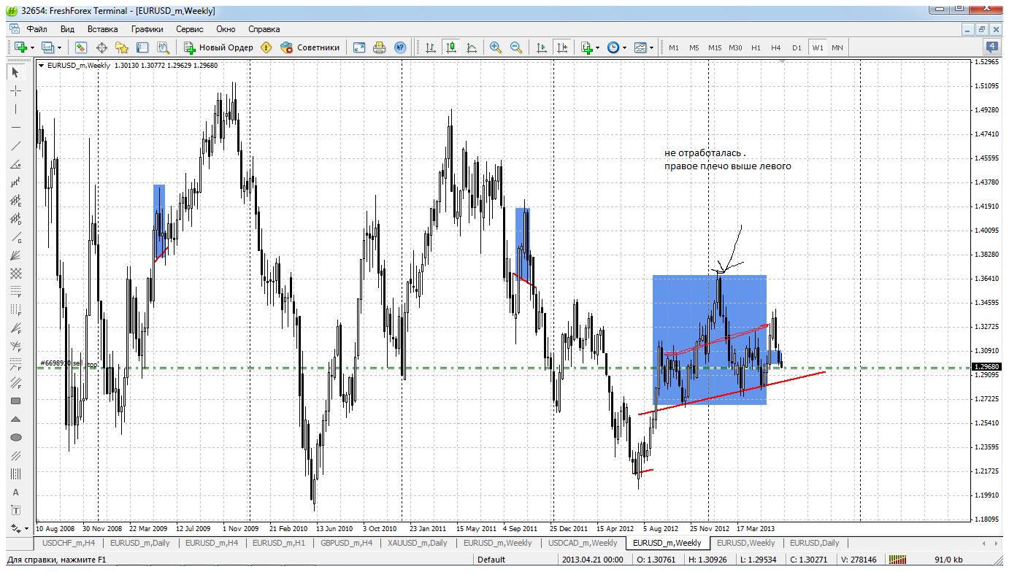
Task: Click the Новый Ордер button
Action: pyautogui.click(x=218, y=47)
